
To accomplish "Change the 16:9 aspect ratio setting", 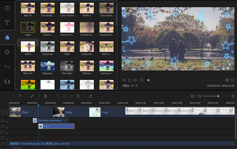I will (x=134, y=85).
